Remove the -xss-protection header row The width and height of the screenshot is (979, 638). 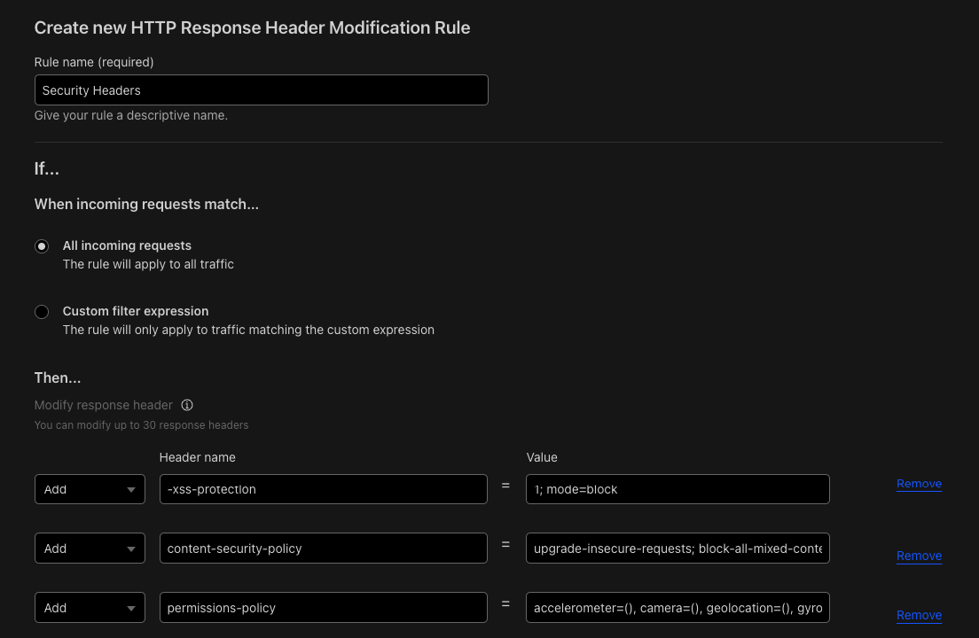919,484
